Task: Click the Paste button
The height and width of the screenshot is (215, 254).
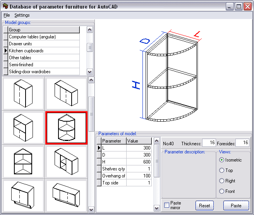Action: pos(236,206)
